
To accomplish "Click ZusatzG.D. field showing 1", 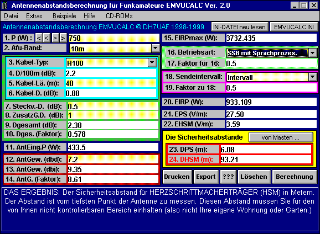I will [113, 115].
